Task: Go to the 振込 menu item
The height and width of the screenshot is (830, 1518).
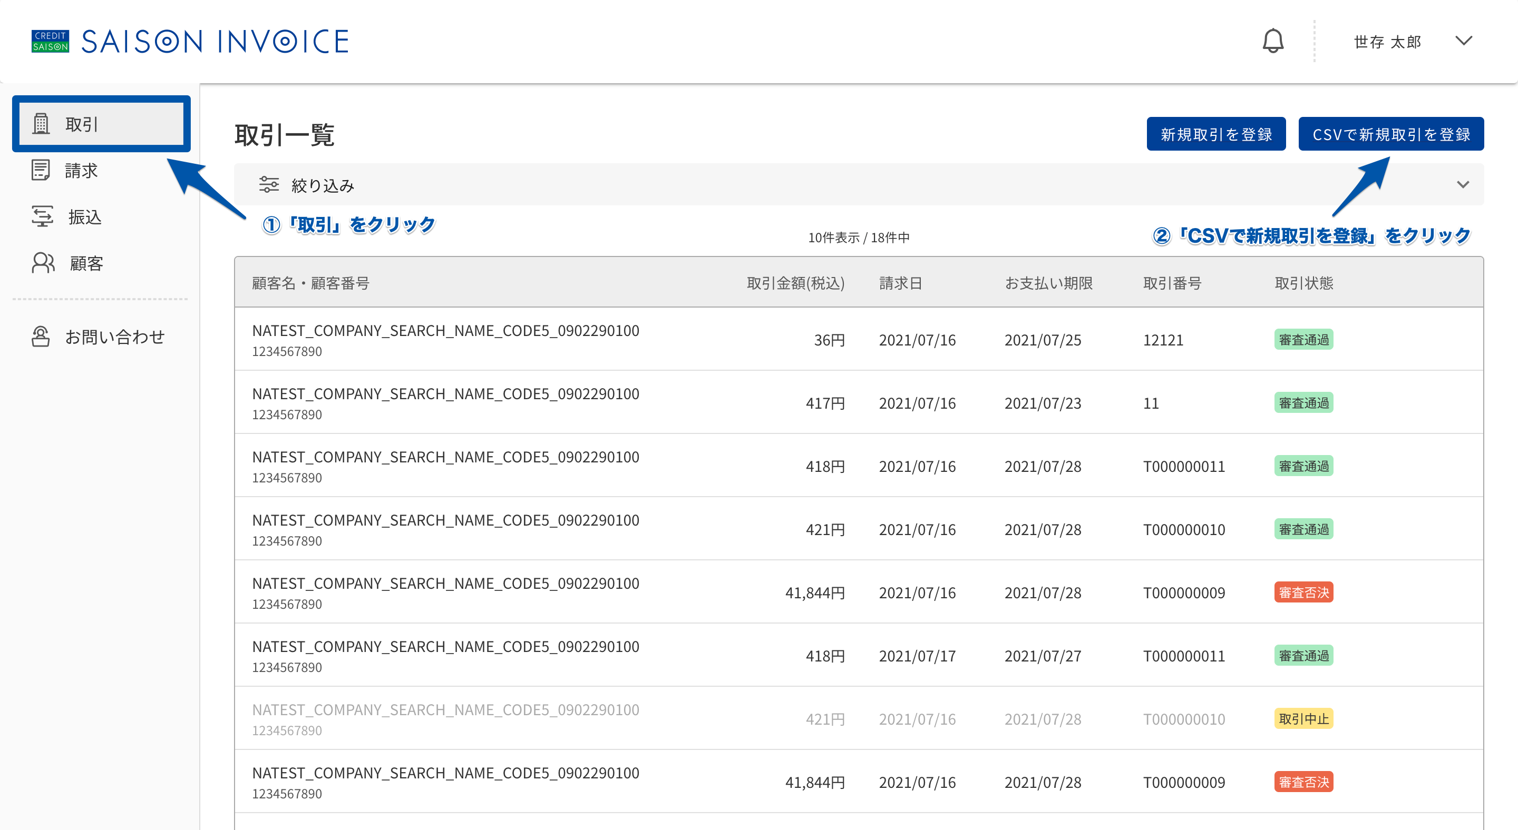Action: 100,216
